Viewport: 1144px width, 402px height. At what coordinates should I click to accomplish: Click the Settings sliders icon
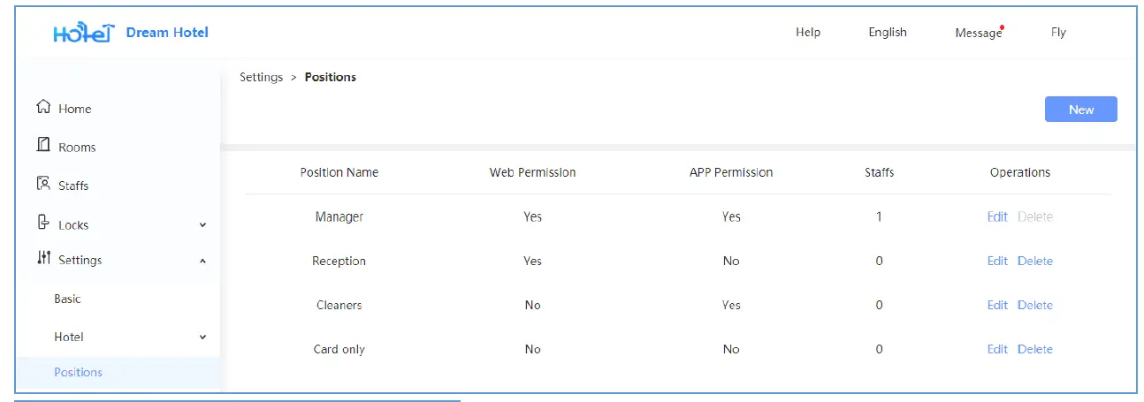pos(43,259)
